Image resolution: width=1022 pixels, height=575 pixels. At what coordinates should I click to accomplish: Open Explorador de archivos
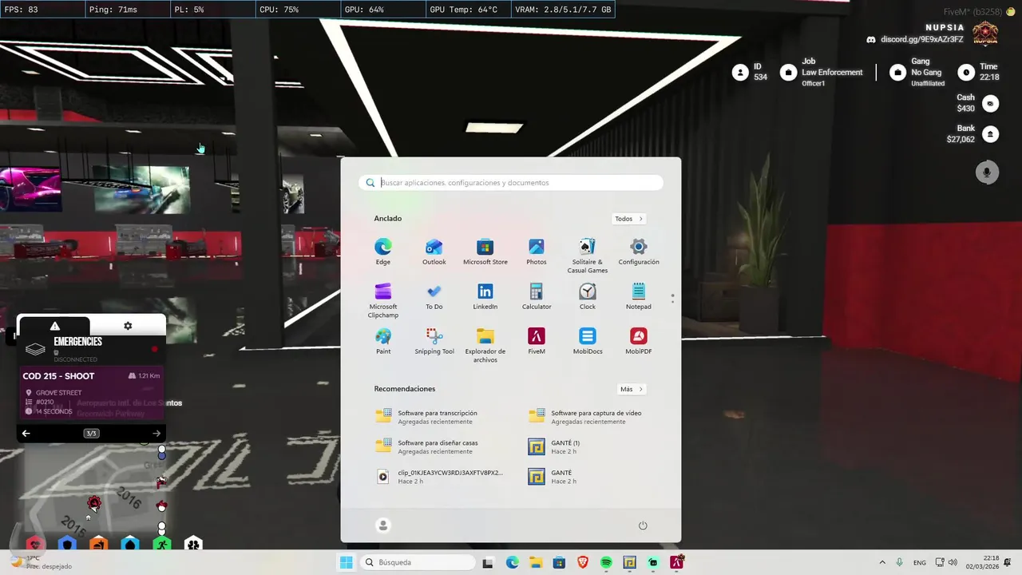coord(485,345)
